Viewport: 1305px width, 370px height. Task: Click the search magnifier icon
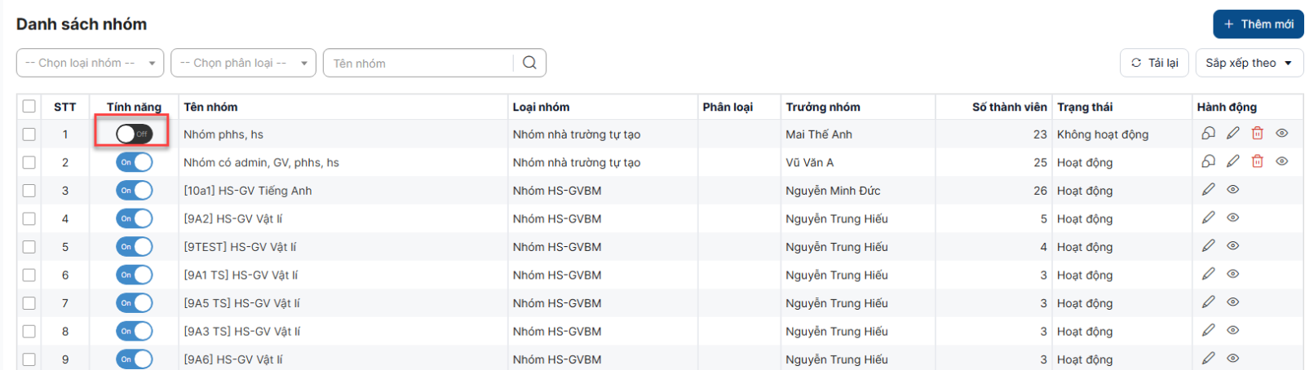click(x=529, y=63)
